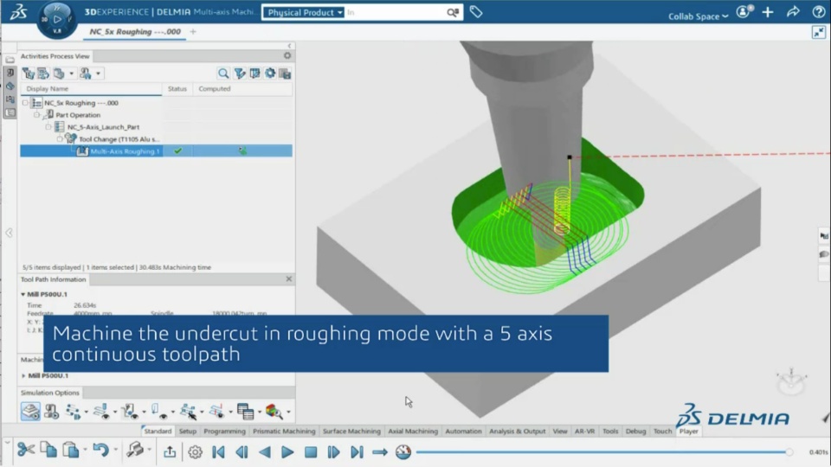Toggle material removal simulation mode icon
Image resolution: width=831 pixels, height=467 pixels.
(x=30, y=412)
